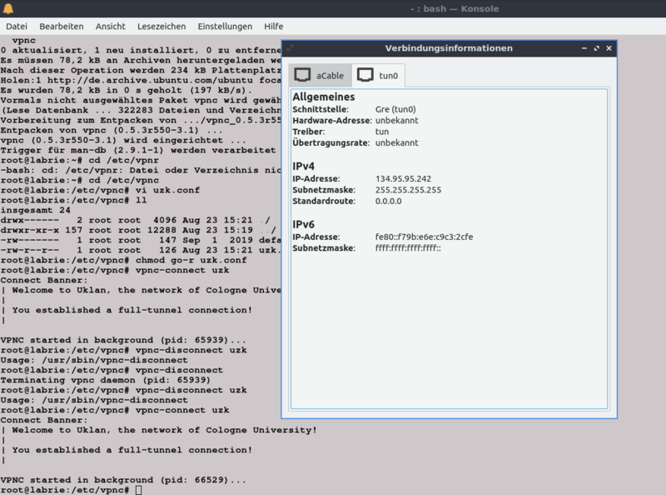Open the Einstellungen menu
666x495 pixels.
225,27
